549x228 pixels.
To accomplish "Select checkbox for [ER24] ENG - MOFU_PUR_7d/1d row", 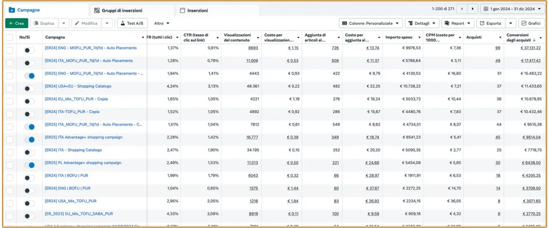I will 9,50.
